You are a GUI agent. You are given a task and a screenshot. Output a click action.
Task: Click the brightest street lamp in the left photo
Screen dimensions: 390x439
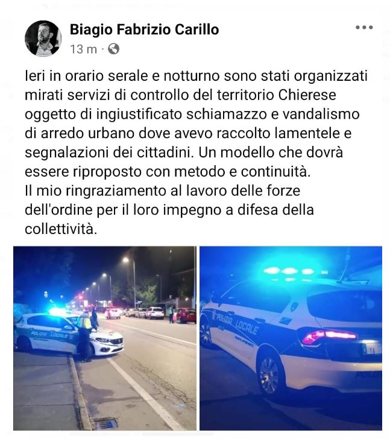(x=125, y=260)
